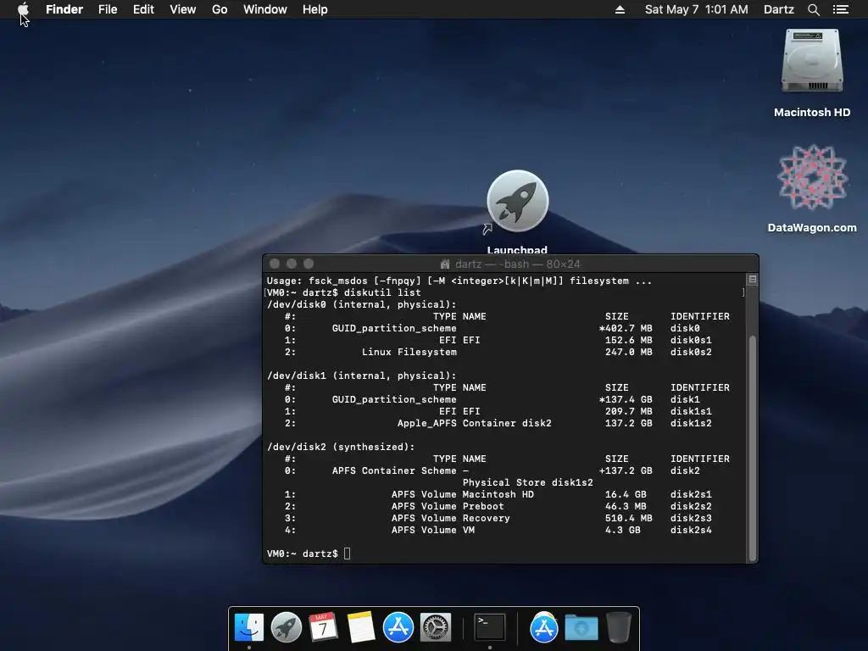
Task: Click the home icon in Terminal title bar
Action: [x=444, y=264]
